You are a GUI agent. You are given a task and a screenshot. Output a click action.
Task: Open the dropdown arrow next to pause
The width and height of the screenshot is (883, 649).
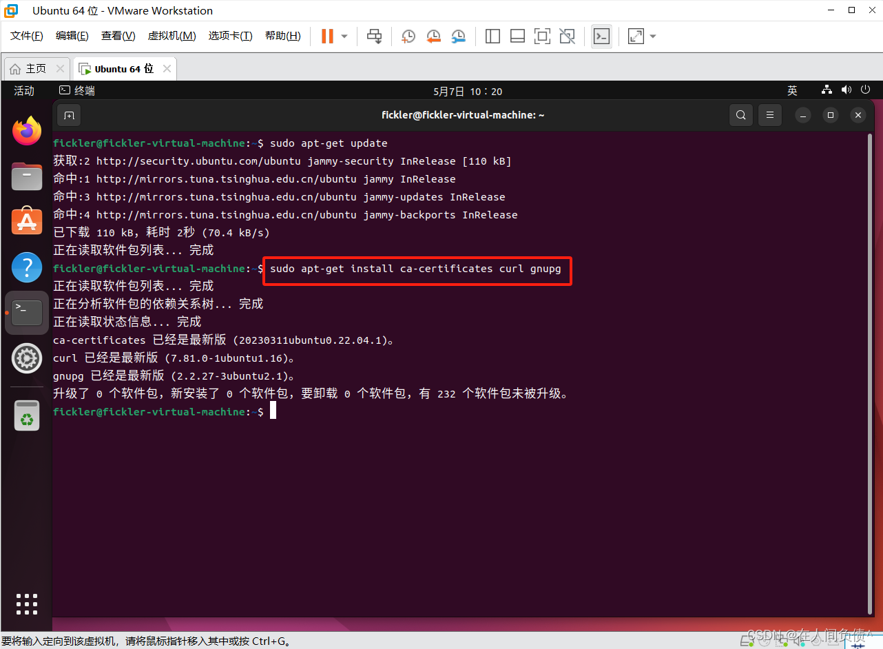coord(344,36)
